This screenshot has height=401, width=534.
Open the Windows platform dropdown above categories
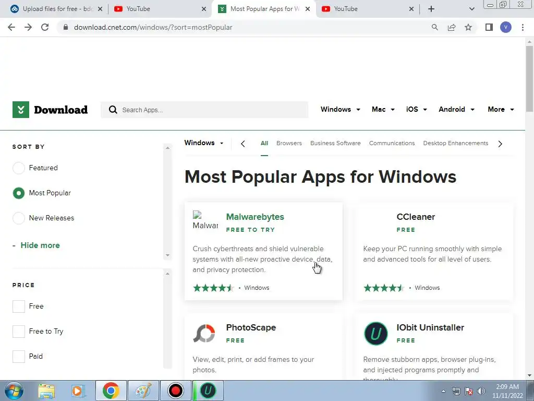click(x=204, y=143)
